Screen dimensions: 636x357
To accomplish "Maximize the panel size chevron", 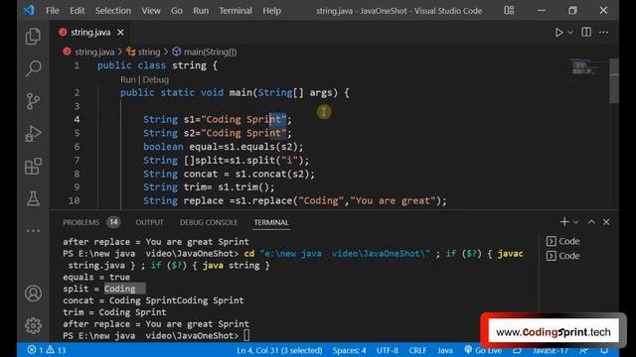I will coord(591,222).
